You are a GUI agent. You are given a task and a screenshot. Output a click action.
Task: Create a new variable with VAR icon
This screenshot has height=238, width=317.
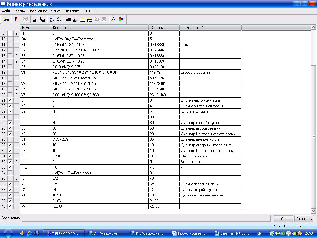6,20
